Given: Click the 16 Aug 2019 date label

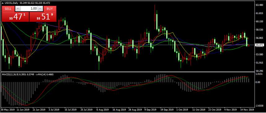Looking at the screenshot, I should point(119,110).
